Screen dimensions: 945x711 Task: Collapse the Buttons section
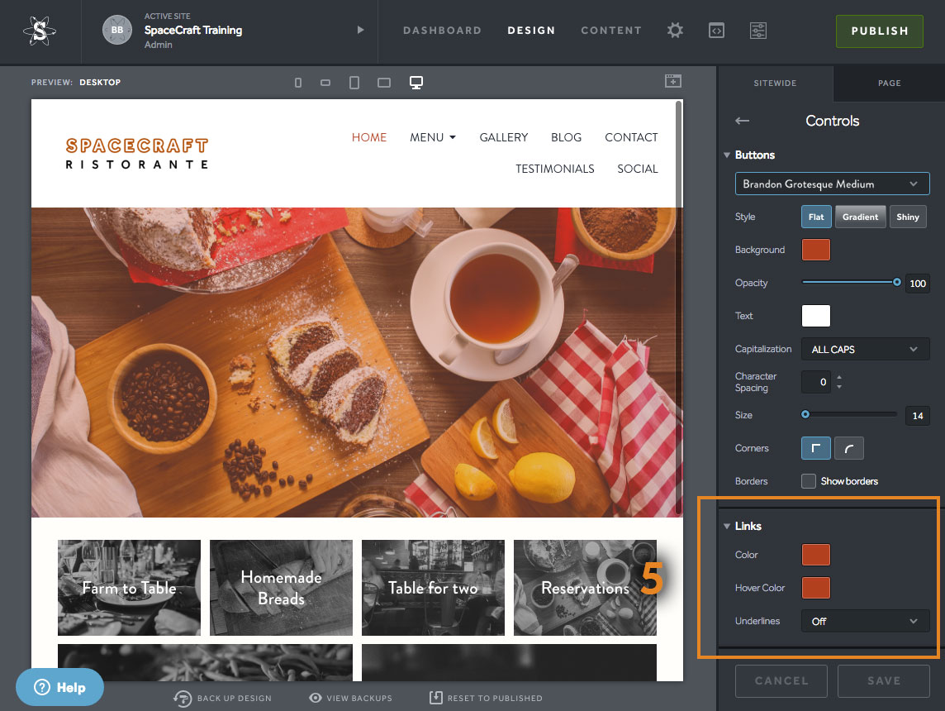[727, 155]
